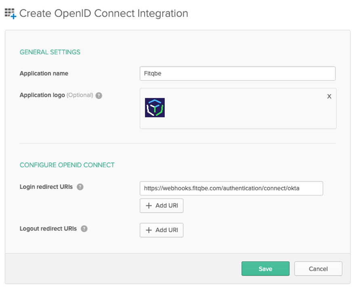Click the Application logo (Optional) label
The width and height of the screenshot is (362, 295).
coord(56,95)
